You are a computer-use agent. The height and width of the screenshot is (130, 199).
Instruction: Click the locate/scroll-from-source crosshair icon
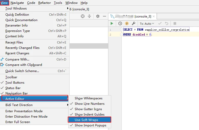(x=83, y=16)
